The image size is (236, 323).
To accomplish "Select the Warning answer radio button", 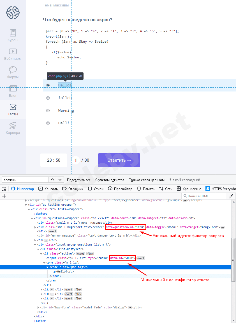I will [x=48, y=111].
